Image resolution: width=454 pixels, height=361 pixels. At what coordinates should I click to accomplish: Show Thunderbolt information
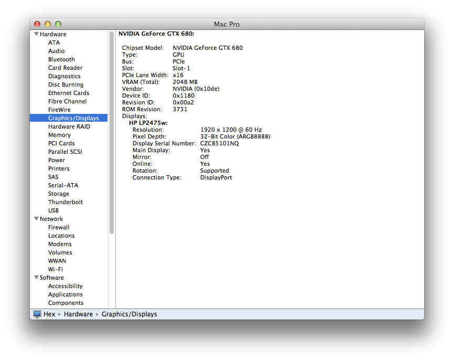coord(66,202)
